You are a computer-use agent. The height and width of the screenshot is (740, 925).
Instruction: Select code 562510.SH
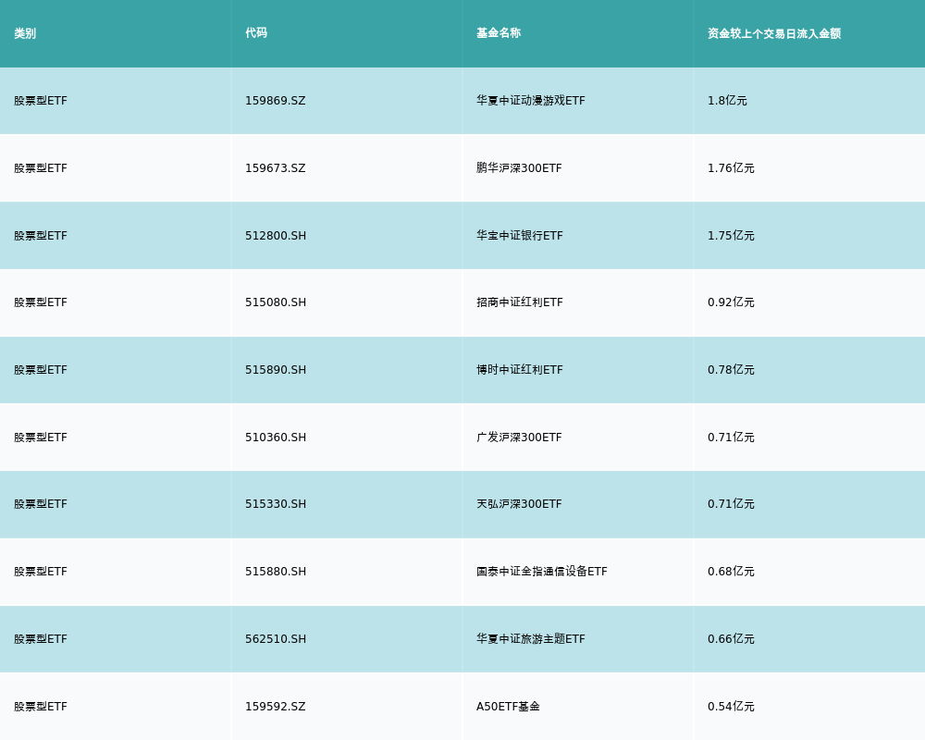[x=276, y=639]
